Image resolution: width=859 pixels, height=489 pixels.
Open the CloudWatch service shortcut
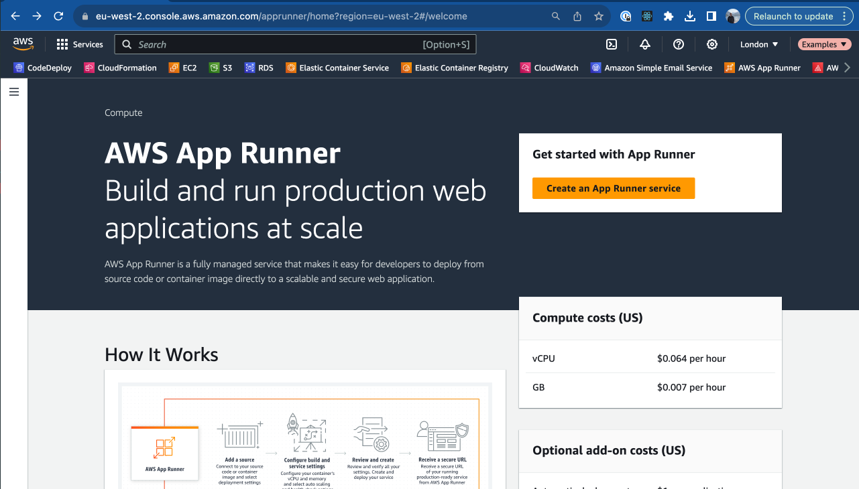[x=549, y=68]
